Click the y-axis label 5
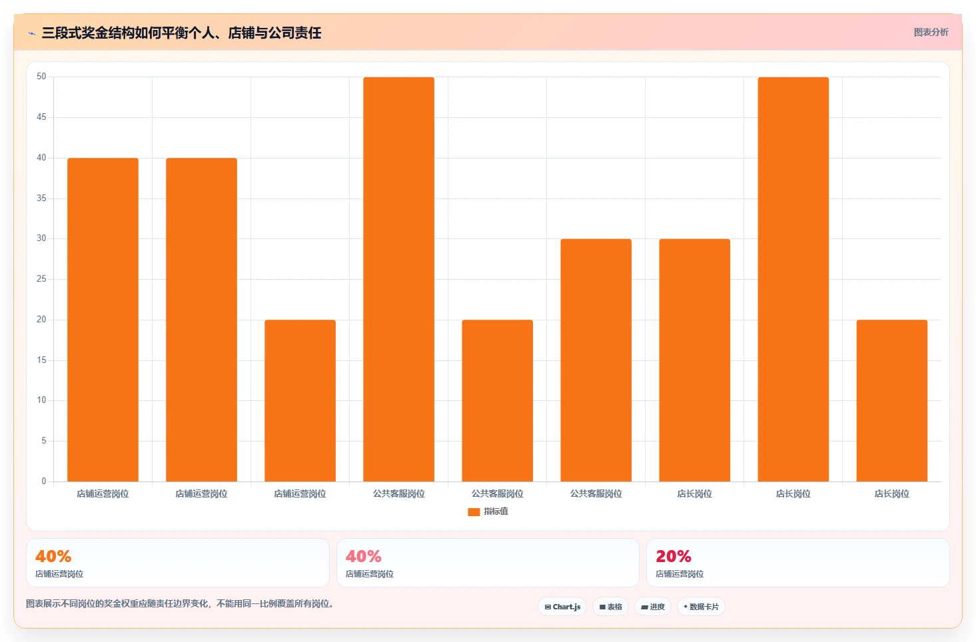 (x=44, y=441)
